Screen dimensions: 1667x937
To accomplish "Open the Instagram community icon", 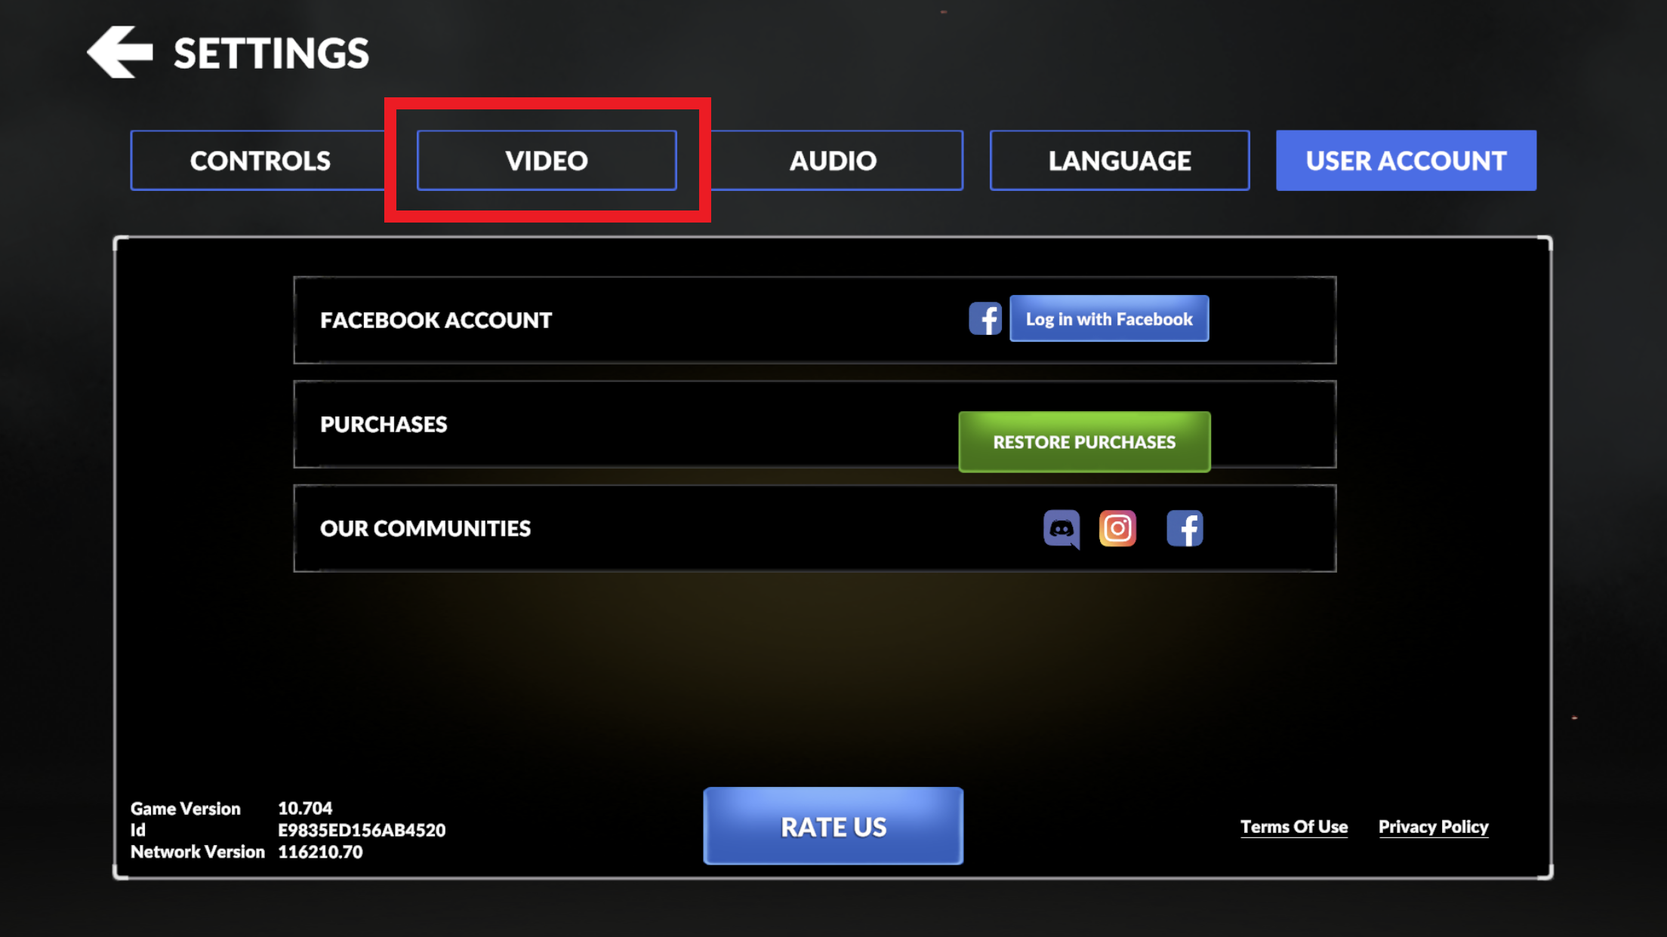I will click(1117, 528).
